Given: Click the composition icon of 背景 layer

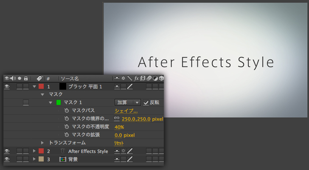Looking at the screenshot, I should 63,159.
